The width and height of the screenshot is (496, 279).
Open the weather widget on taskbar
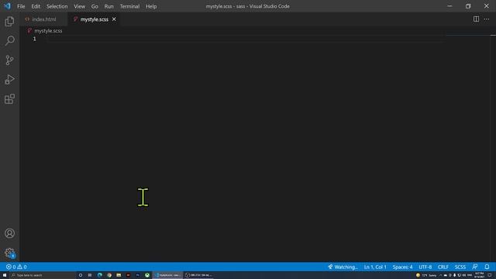point(426,275)
